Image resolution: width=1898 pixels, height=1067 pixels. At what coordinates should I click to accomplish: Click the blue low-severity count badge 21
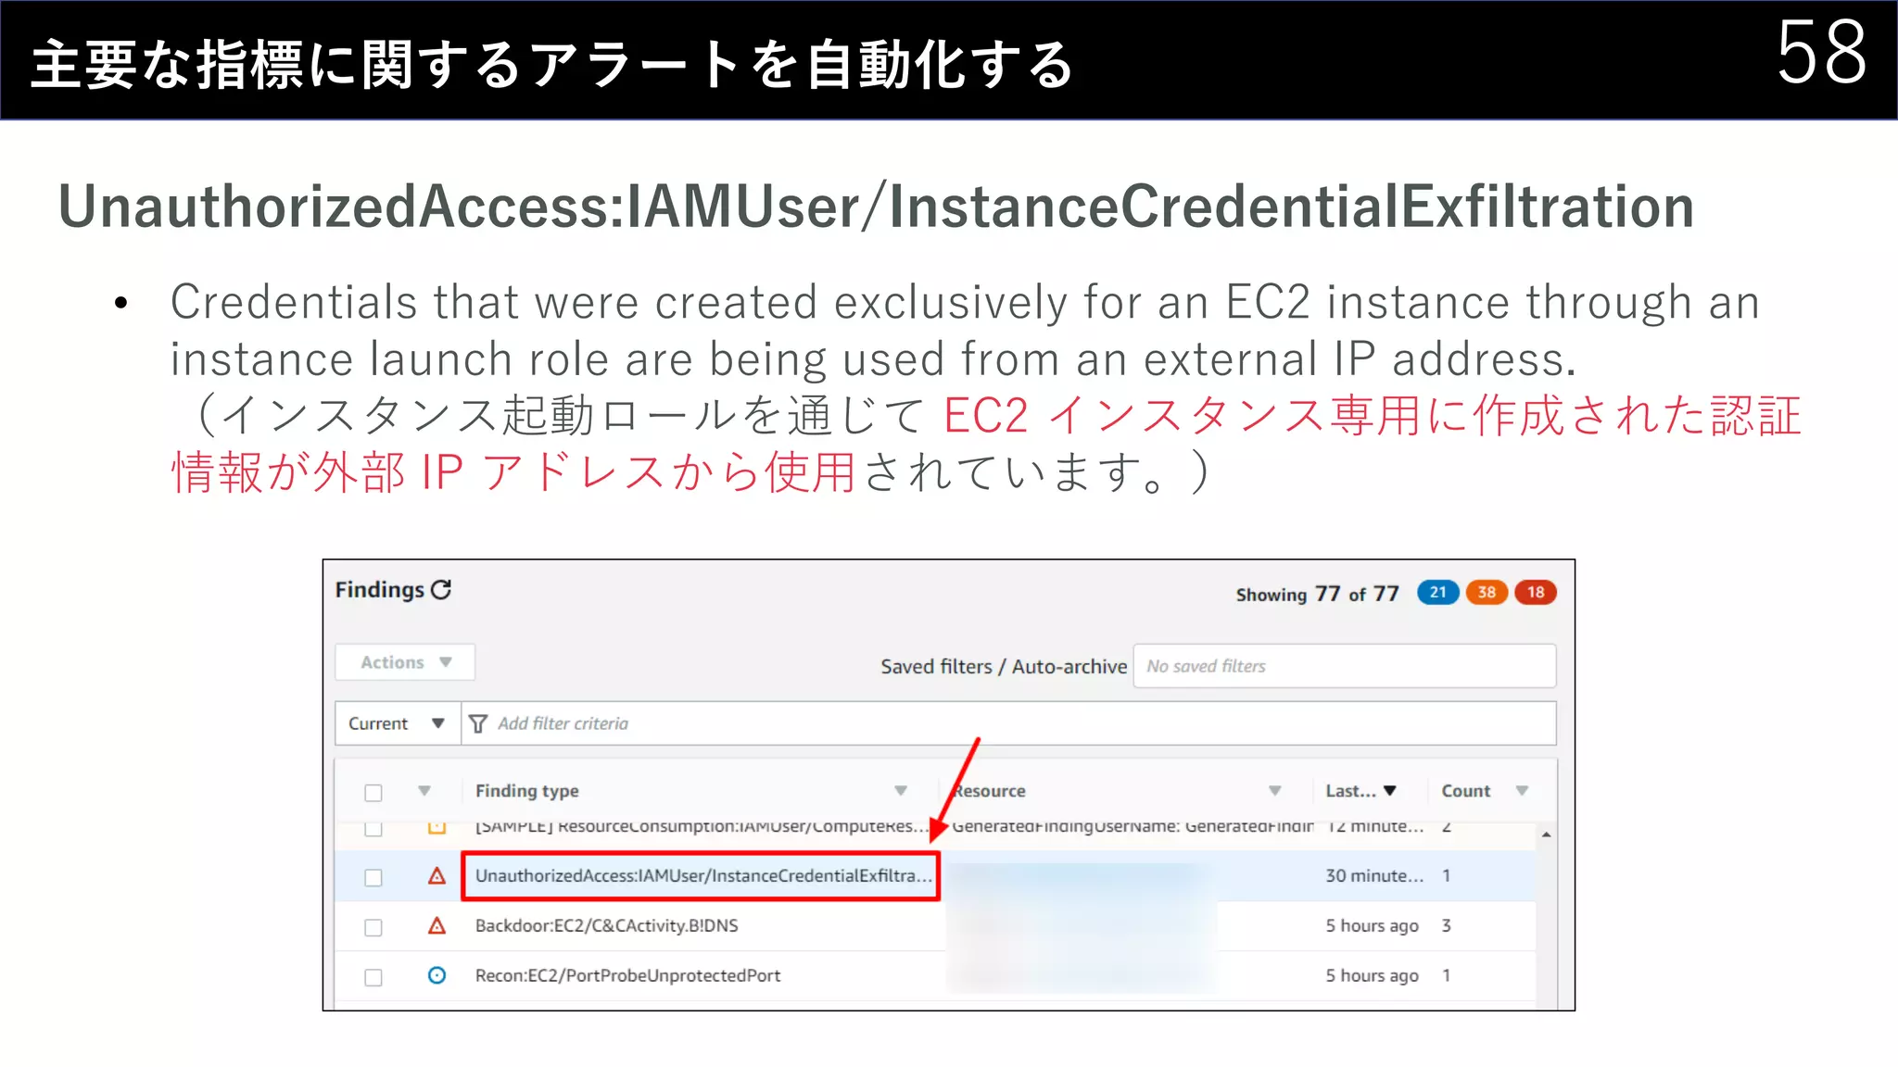tap(1438, 592)
